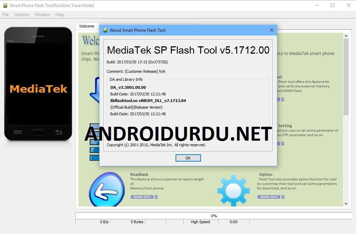Click OK in the About dialog
Image resolution: width=356 pixels, height=234 pixels.
pyautogui.click(x=188, y=158)
